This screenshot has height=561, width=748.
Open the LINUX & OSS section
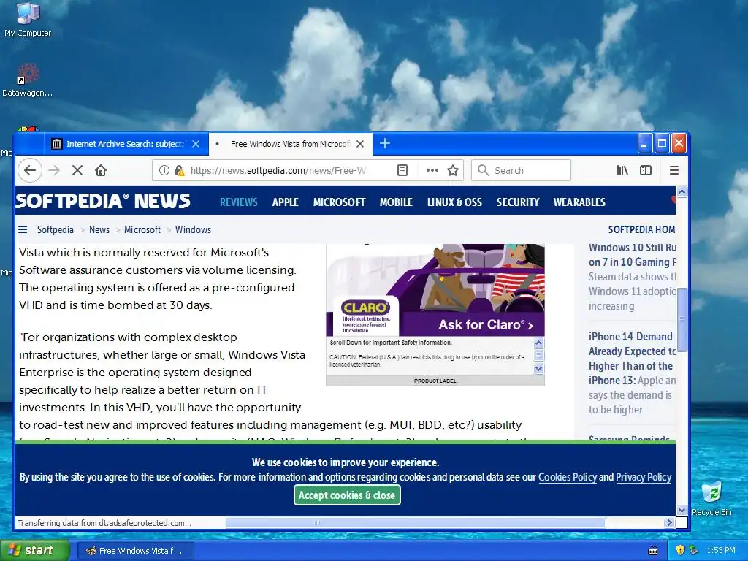pyautogui.click(x=454, y=202)
